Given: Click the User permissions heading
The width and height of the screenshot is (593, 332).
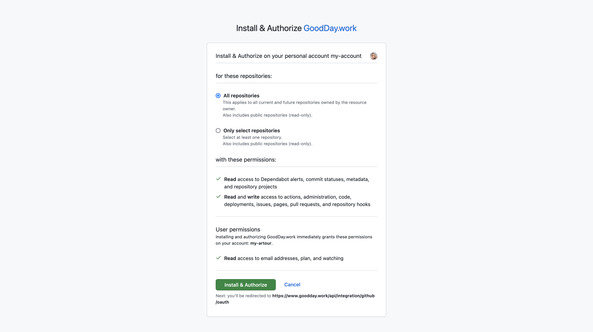Looking at the screenshot, I should click(x=238, y=229).
